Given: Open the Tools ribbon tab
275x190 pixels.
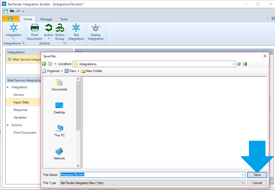Looking at the screenshot, I should [64, 19].
